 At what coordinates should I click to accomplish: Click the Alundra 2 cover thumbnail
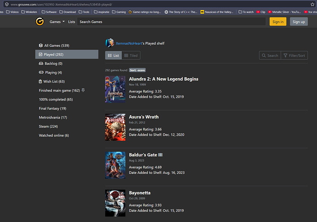115,89
